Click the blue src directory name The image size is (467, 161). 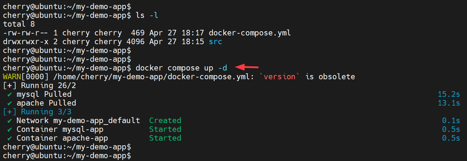point(215,42)
